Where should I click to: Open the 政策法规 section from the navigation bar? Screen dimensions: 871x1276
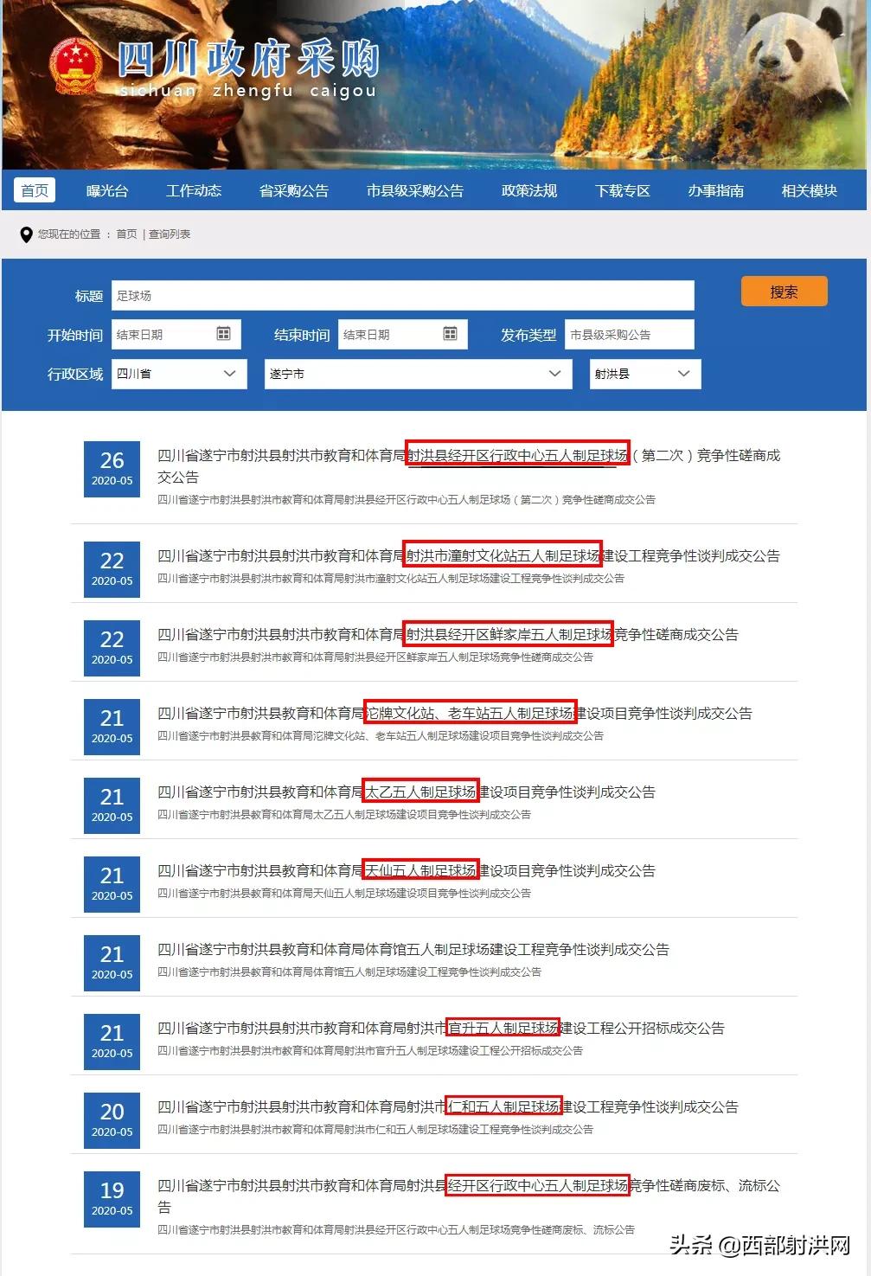(x=528, y=190)
